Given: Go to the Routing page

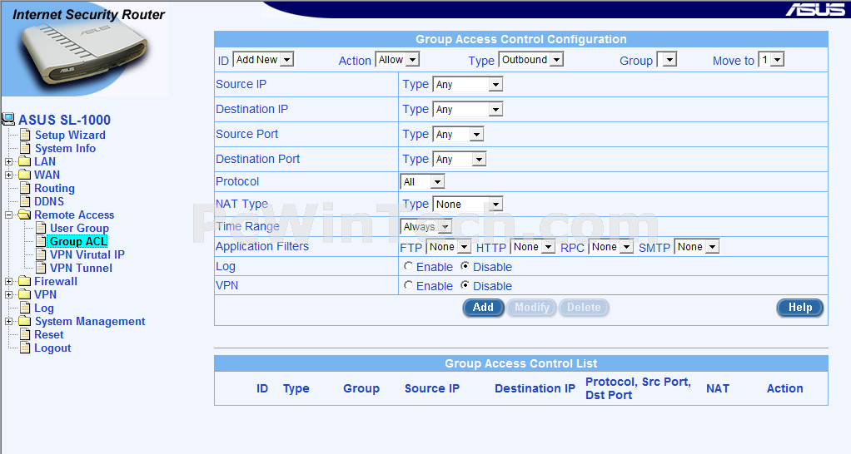Looking at the screenshot, I should coord(54,189).
